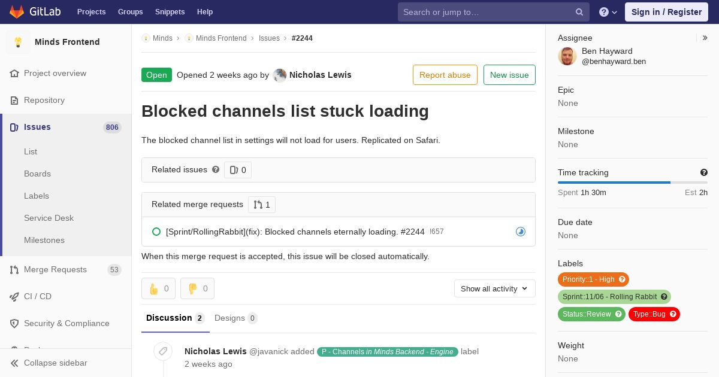Open Milestones in sidebar
Image resolution: width=719 pixels, height=377 pixels.
44,240
